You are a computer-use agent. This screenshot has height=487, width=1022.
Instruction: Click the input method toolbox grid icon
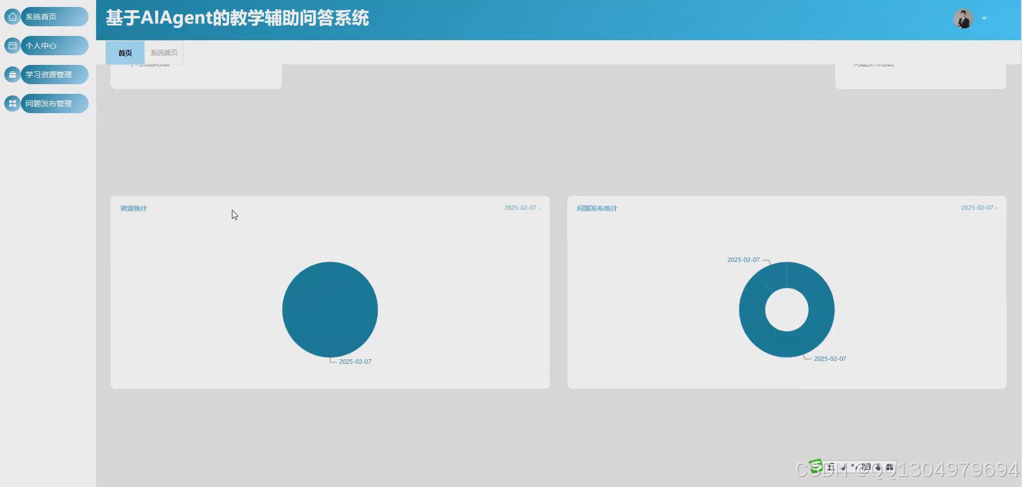pyautogui.click(x=889, y=467)
